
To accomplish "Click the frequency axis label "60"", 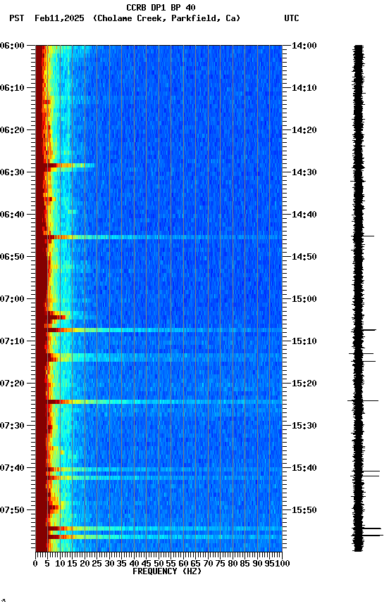I will coord(184,564).
